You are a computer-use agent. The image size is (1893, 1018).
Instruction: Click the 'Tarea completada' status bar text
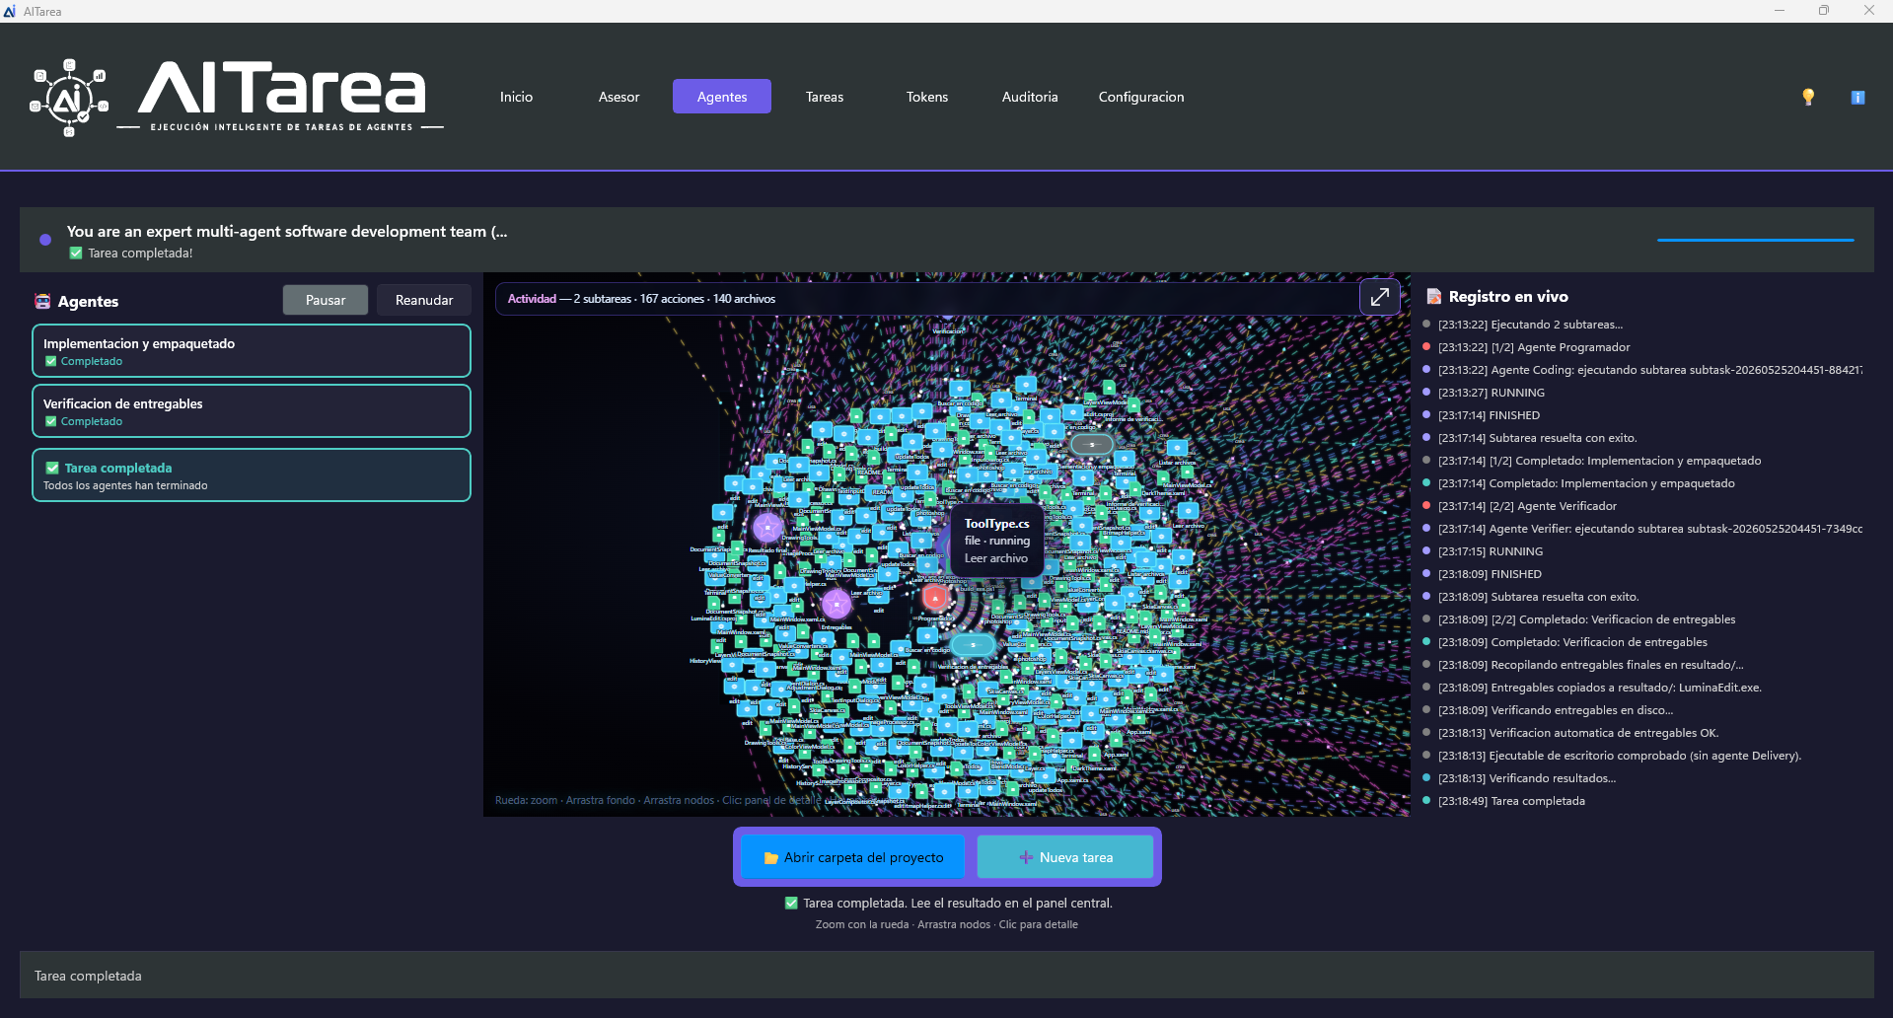(88, 976)
